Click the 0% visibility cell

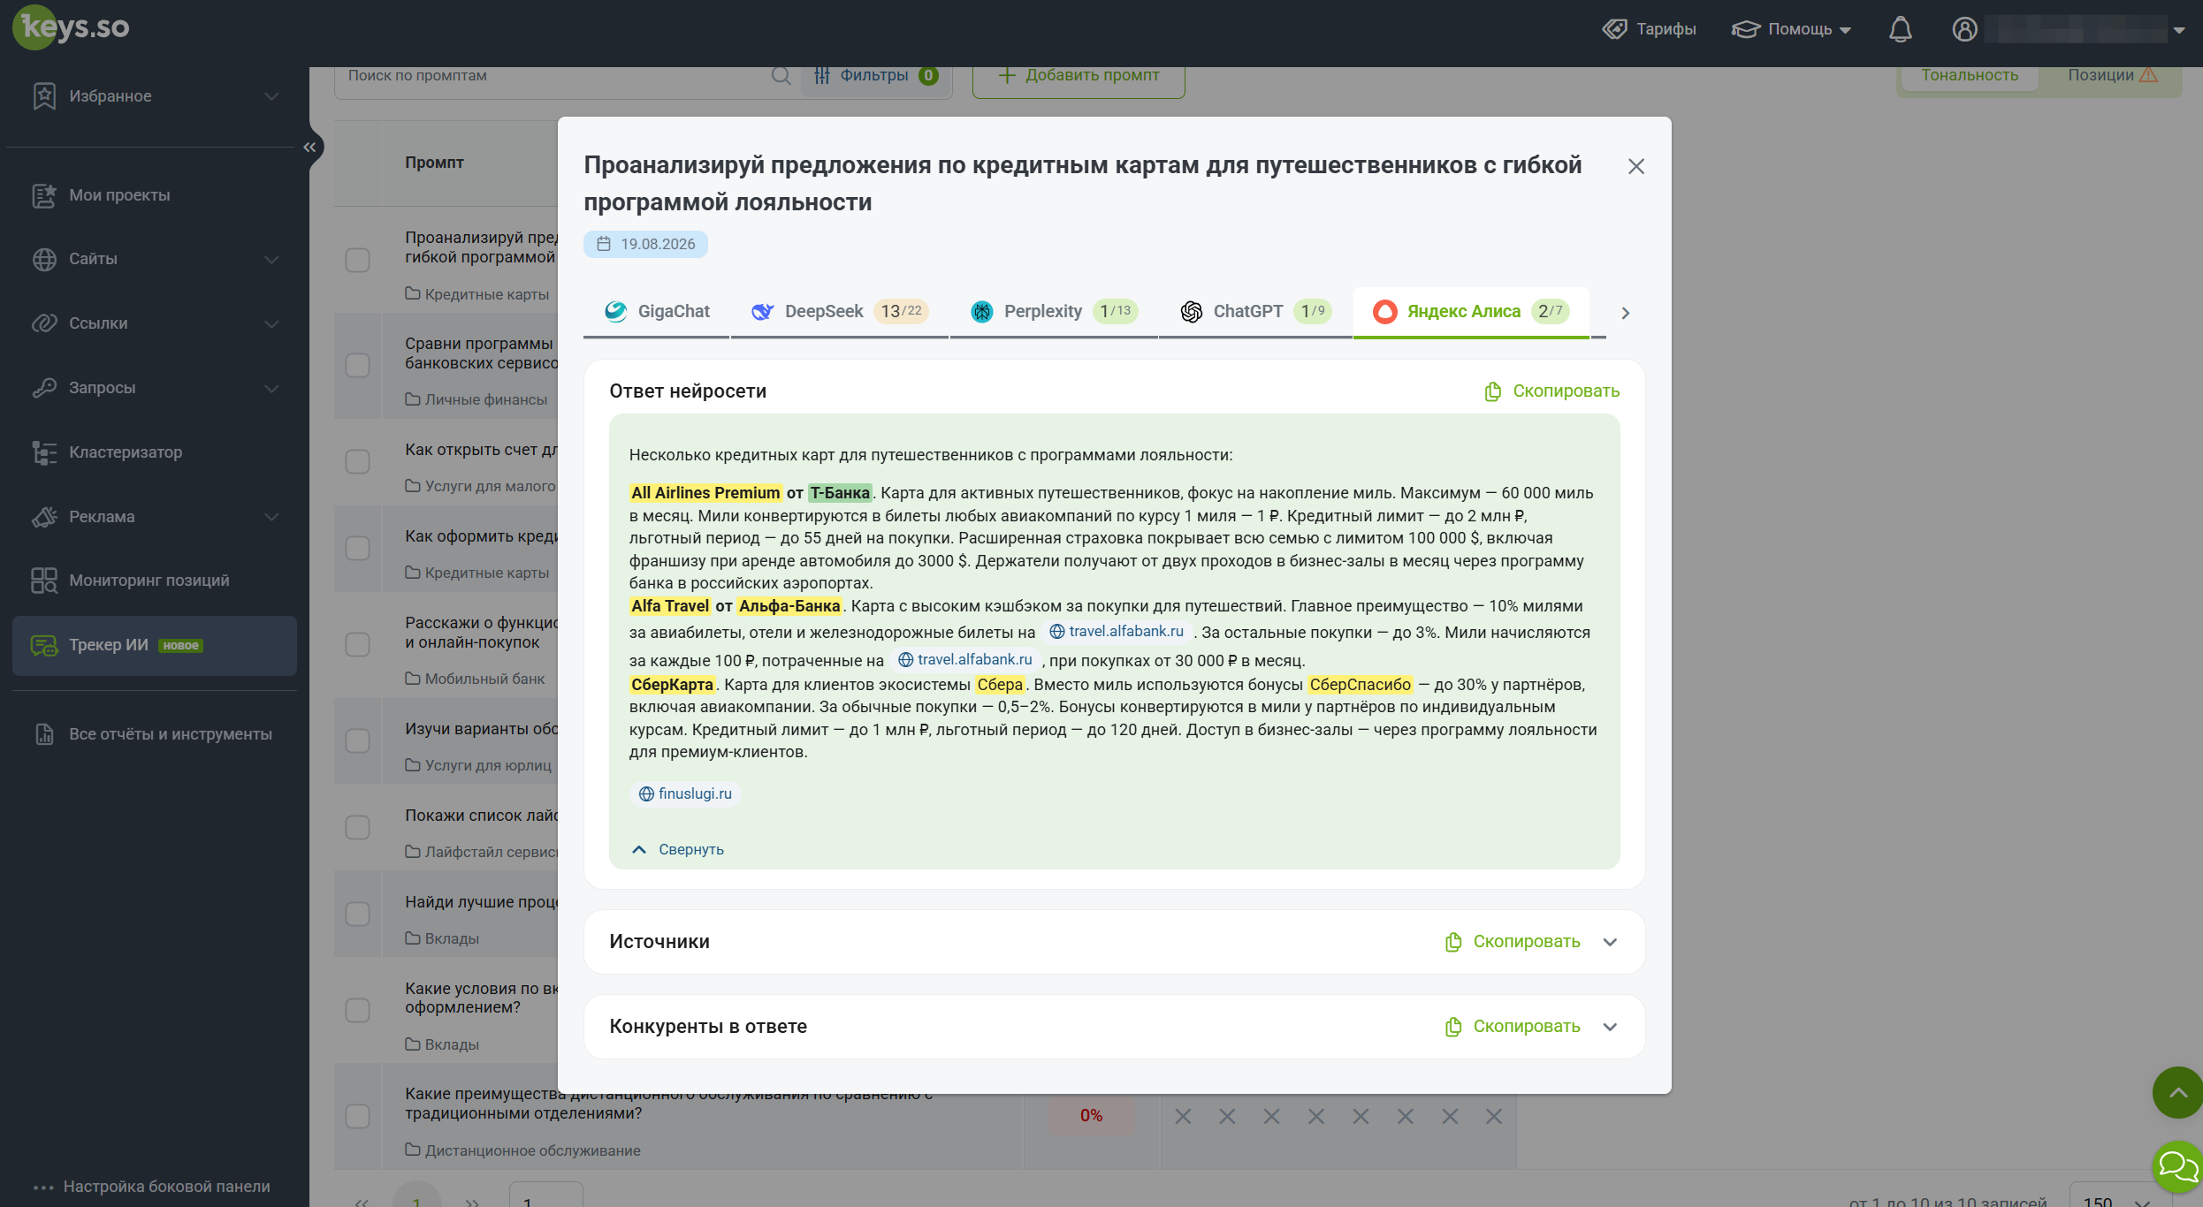(x=1091, y=1116)
